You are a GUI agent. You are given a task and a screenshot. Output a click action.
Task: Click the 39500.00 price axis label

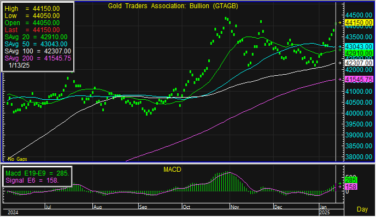[359, 124]
